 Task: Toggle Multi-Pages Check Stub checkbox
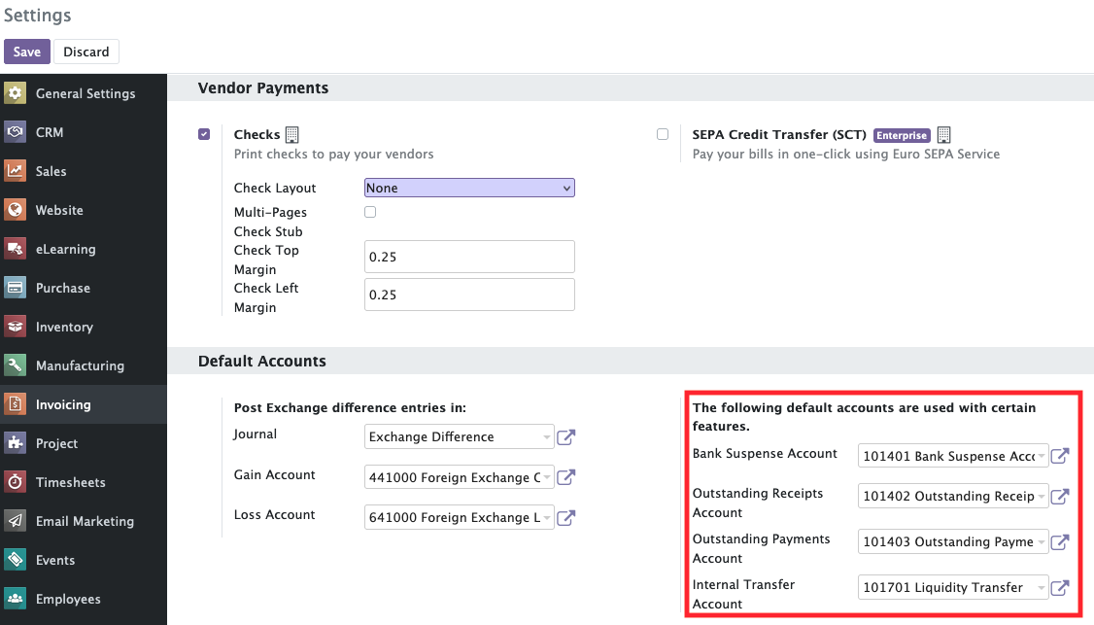[370, 212]
